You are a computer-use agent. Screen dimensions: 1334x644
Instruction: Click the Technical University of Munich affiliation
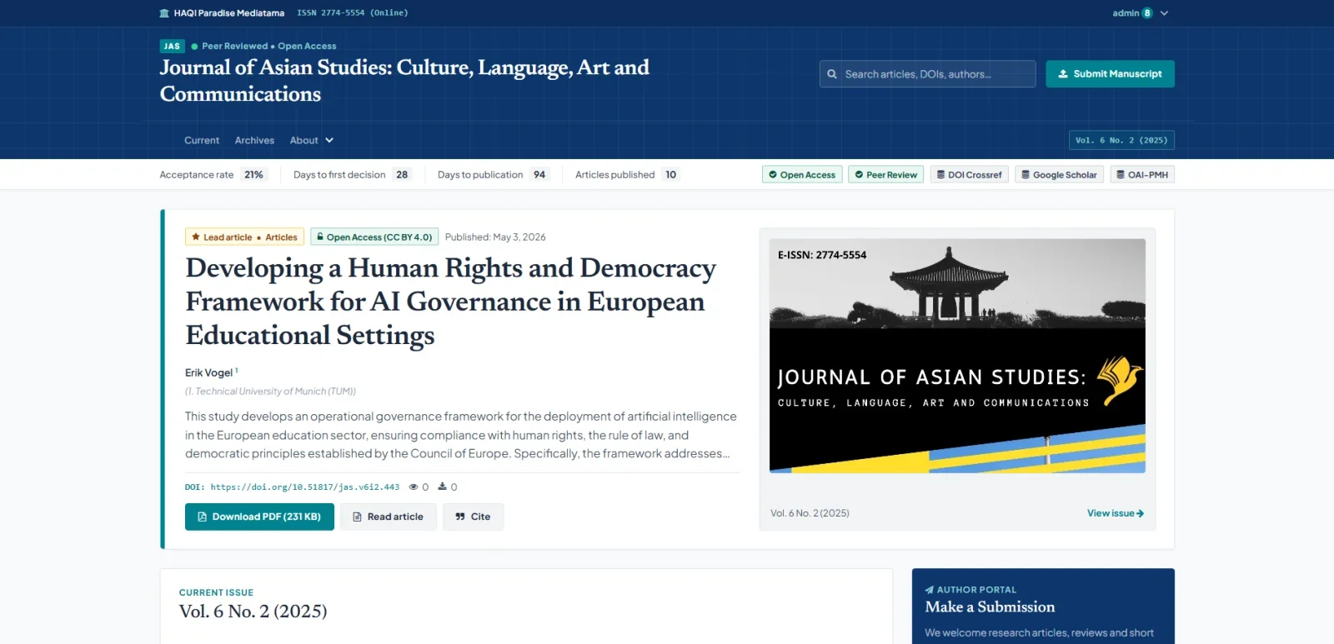point(270,392)
